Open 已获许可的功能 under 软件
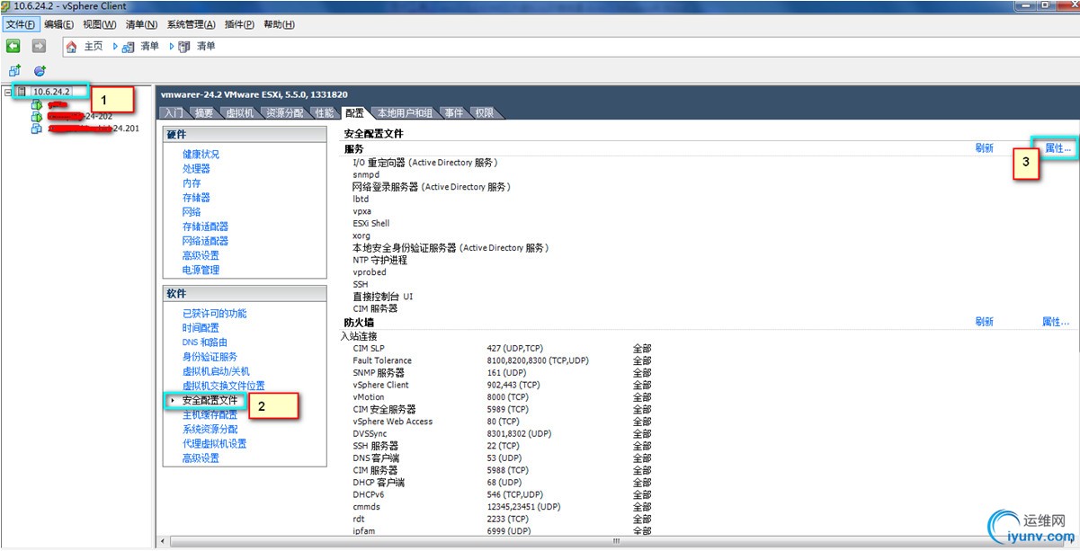The image size is (1080, 551). pyautogui.click(x=214, y=314)
